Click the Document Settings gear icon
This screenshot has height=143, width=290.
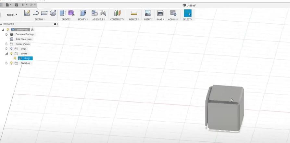pyautogui.click(x=11, y=34)
